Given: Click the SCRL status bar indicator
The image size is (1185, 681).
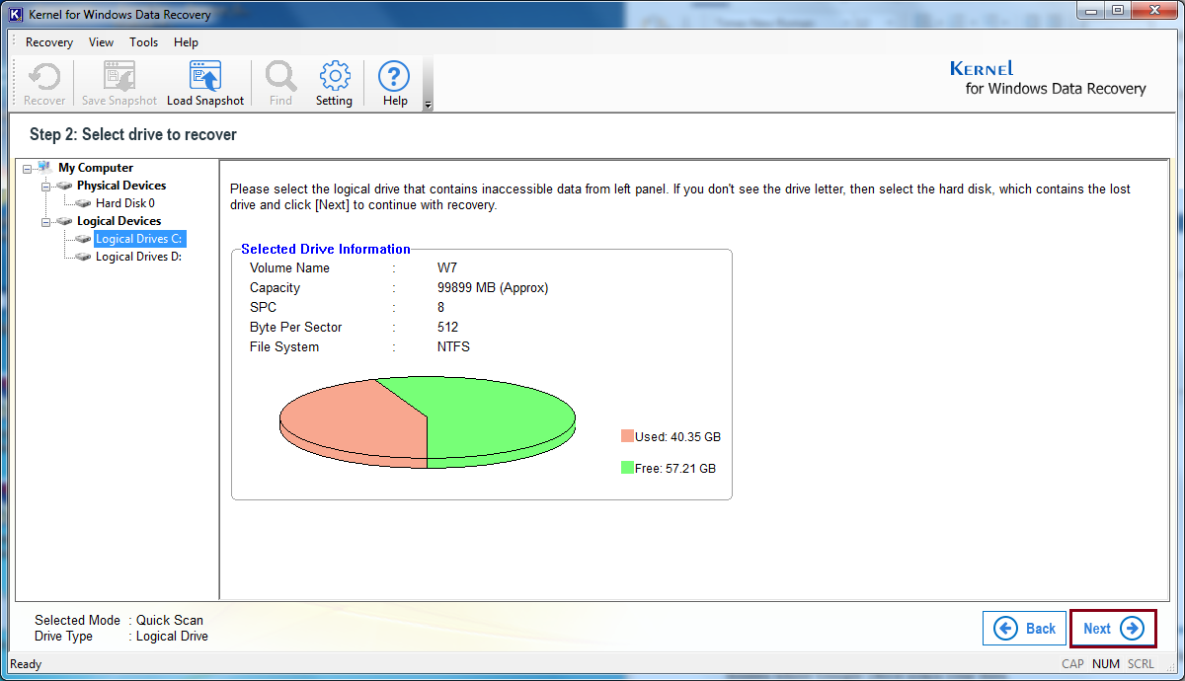Looking at the screenshot, I should click(x=1141, y=664).
